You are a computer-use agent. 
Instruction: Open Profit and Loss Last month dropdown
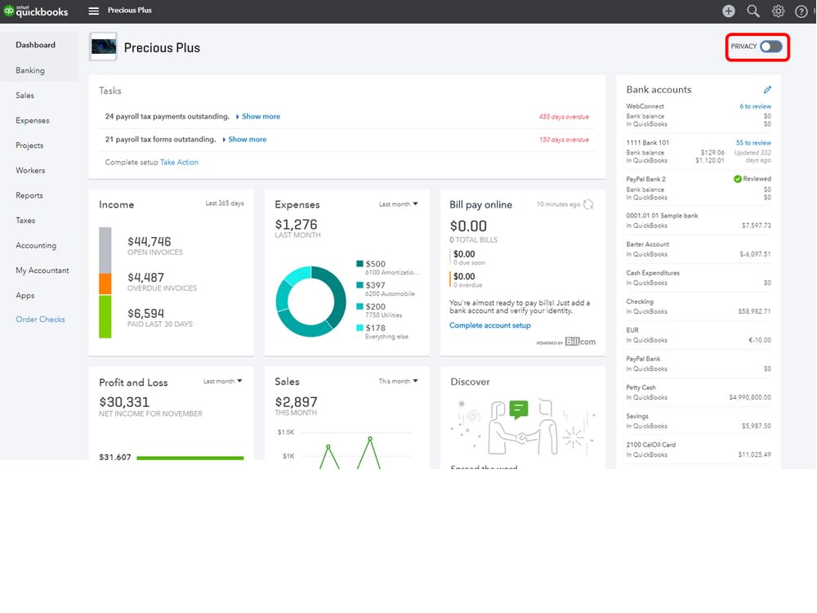coord(222,382)
